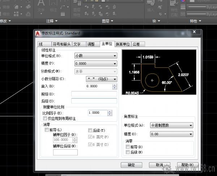Click the 辅单位因子 field 100.0000
The width and height of the screenshot is (217, 176).
63,140
